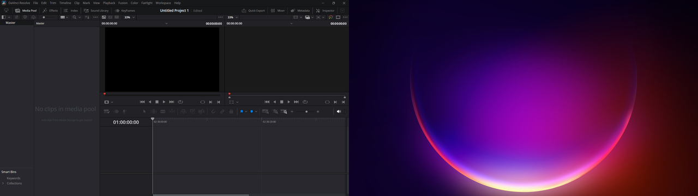Click the Quick Export button
Viewport: 698px width, 196px height.
point(254,10)
